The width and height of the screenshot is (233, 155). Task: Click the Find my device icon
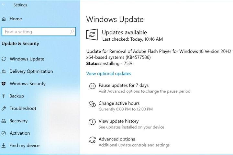(x=4, y=145)
